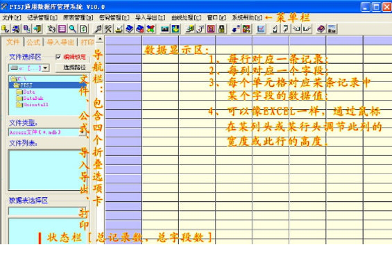The width and height of the screenshot is (392, 254).
Task: Click the first blue book toolbar icon
Action: tap(130, 29)
